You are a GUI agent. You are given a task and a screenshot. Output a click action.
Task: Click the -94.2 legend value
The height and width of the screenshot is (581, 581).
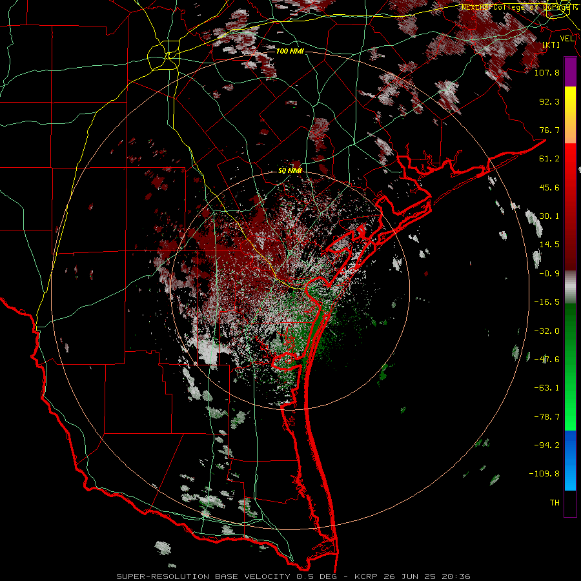[547, 445]
